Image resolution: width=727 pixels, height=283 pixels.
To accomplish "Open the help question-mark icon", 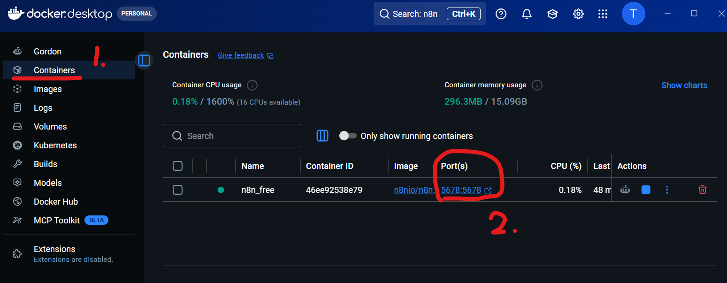I will 501,14.
